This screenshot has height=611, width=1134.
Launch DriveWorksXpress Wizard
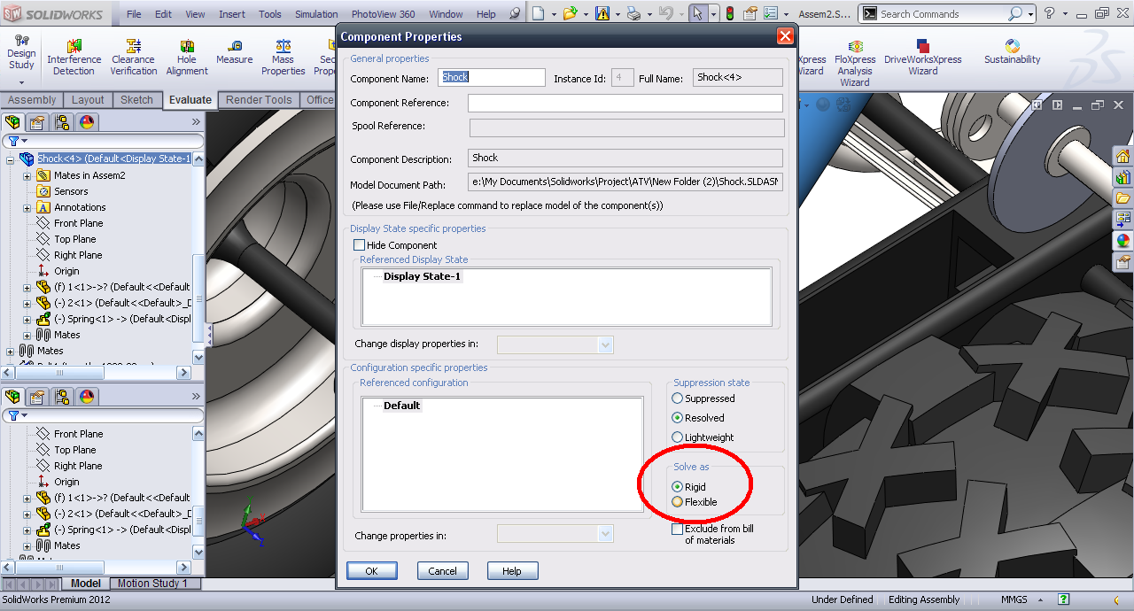(x=923, y=58)
